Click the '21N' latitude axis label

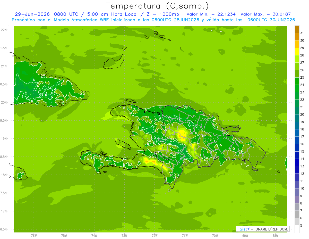(4, 66)
